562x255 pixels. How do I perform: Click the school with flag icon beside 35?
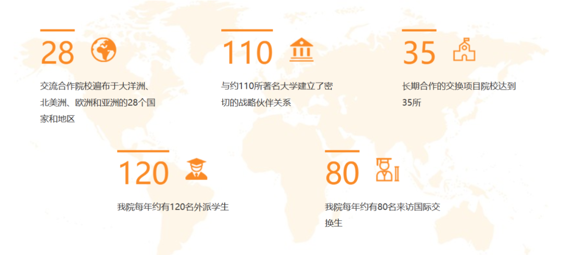(464, 50)
